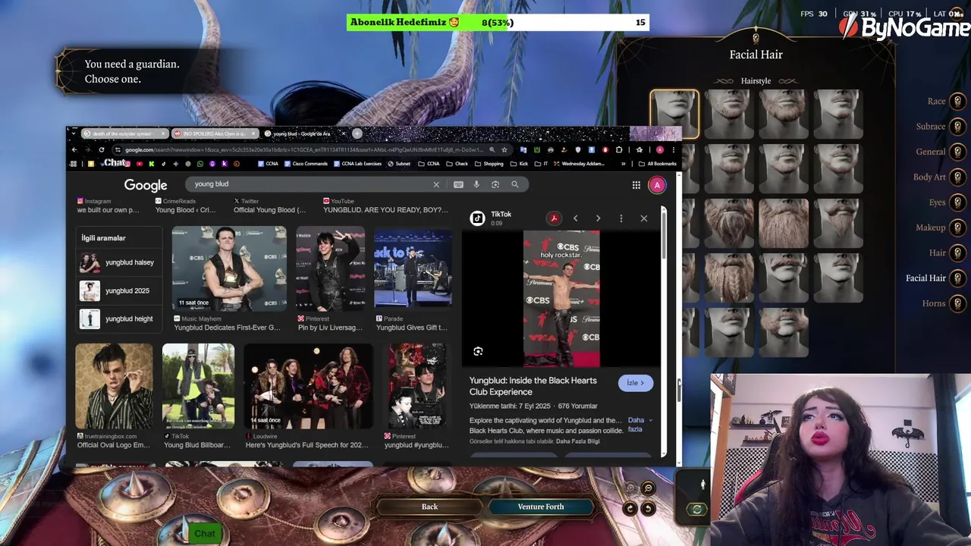Image resolution: width=971 pixels, height=546 pixels.
Task: Click the green refresh icon near Venture Forth
Action: 696,510
